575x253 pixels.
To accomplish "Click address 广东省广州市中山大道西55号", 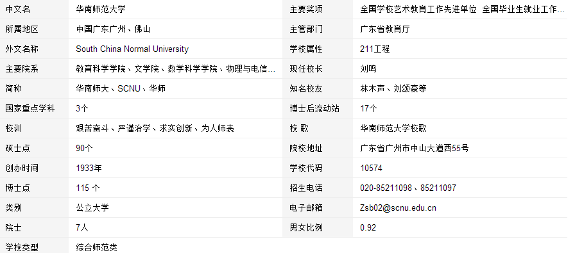I will pyautogui.click(x=415, y=149).
